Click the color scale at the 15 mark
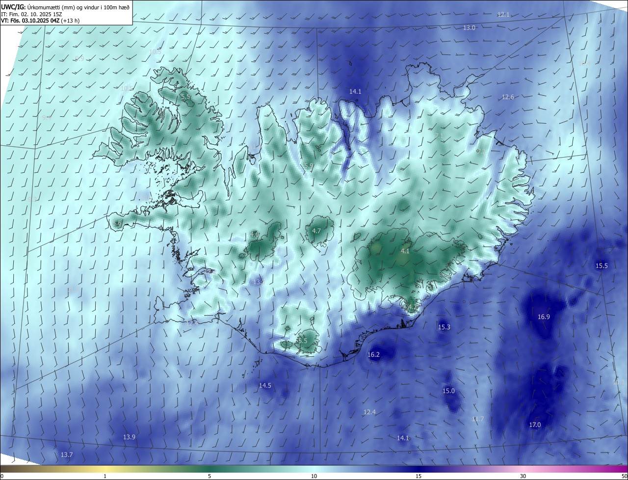Viewport: 628px width, 480px height. [419, 469]
